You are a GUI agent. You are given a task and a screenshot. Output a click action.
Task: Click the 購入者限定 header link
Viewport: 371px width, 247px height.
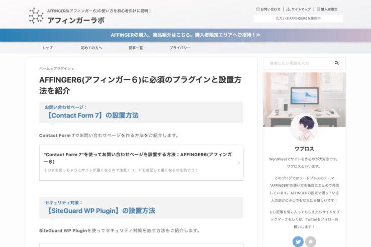329,9
